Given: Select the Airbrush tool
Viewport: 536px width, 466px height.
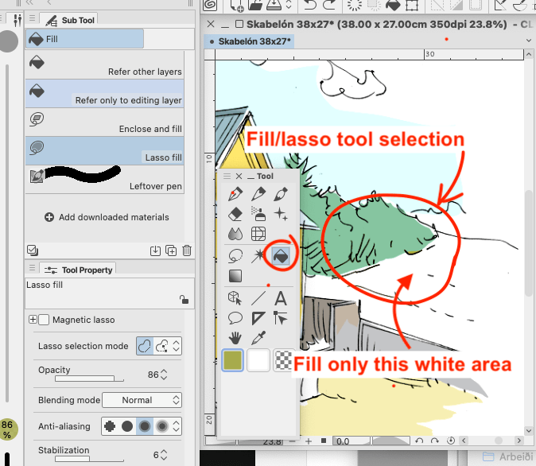Looking at the screenshot, I should point(258,215).
